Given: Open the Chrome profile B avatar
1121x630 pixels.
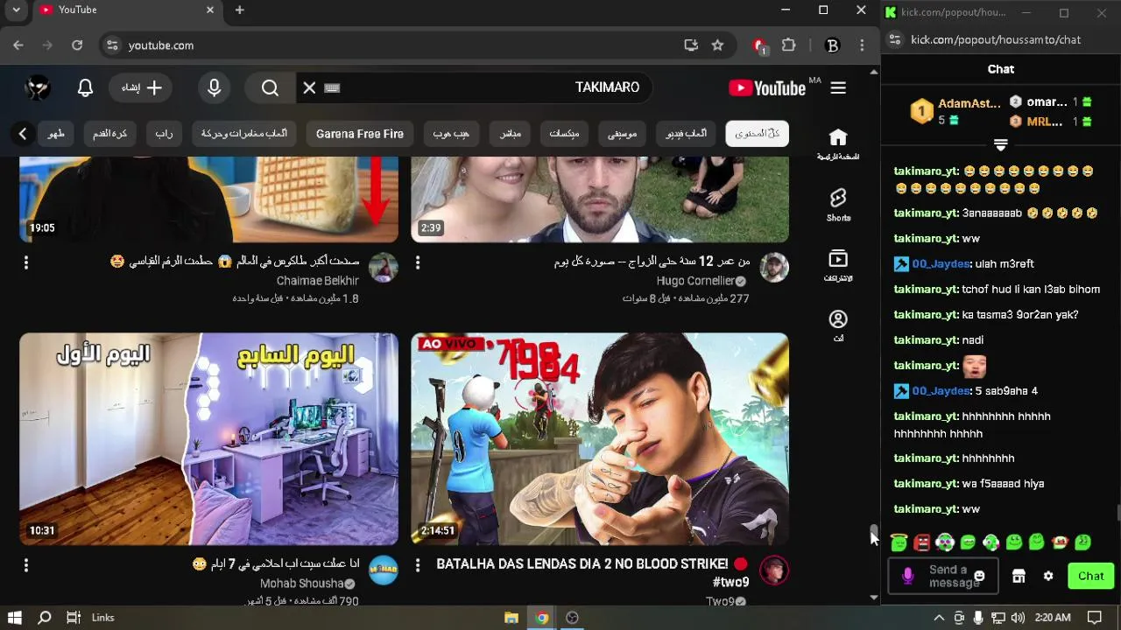Looking at the screenshot, I should point(832,45).
